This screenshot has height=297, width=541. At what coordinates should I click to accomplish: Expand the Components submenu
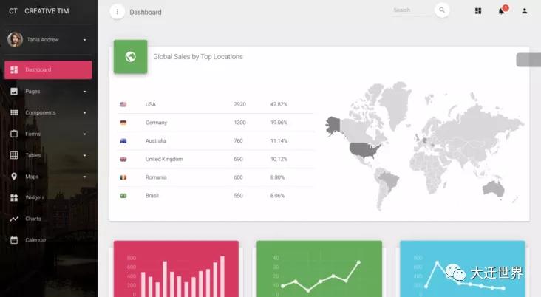coord(84,113)
